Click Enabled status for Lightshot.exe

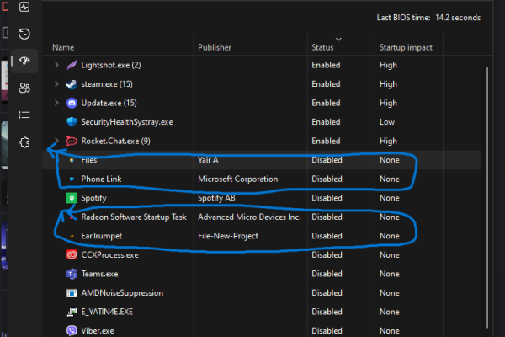pyautogui.click(x=326, y=65)
